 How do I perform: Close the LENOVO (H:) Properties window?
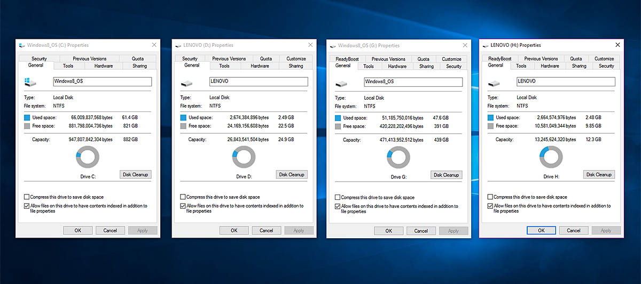click(x=618, y=45)
